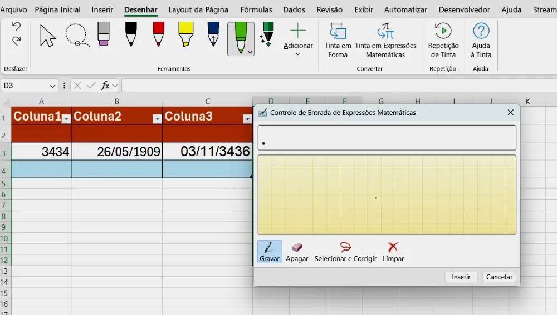Image resolution: width=557 pixels, height=315 pixels.
Task: Open the Coluna2 filter dropdown
Action: click(157, 119)
